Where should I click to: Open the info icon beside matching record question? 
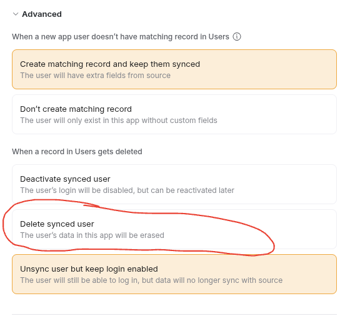pyautogui.click(x=237, y=37)
